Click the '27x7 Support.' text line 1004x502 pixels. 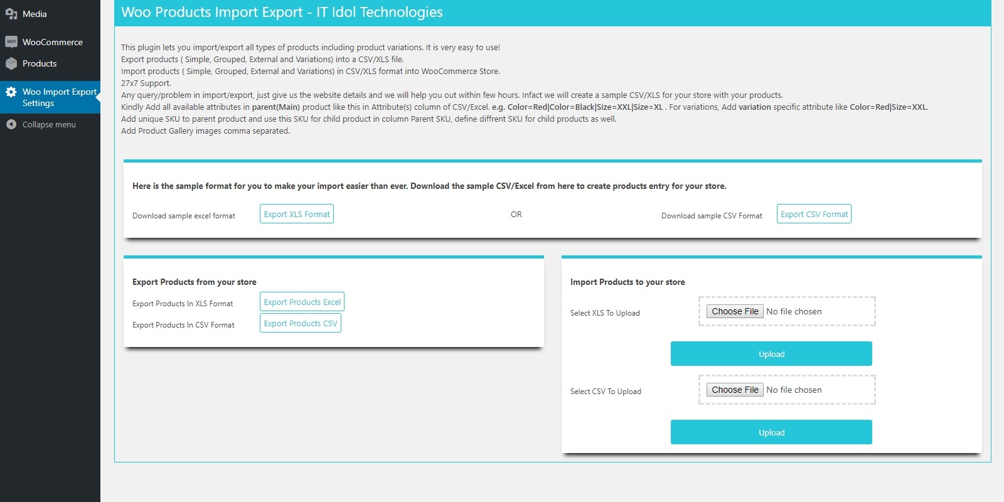146,83
